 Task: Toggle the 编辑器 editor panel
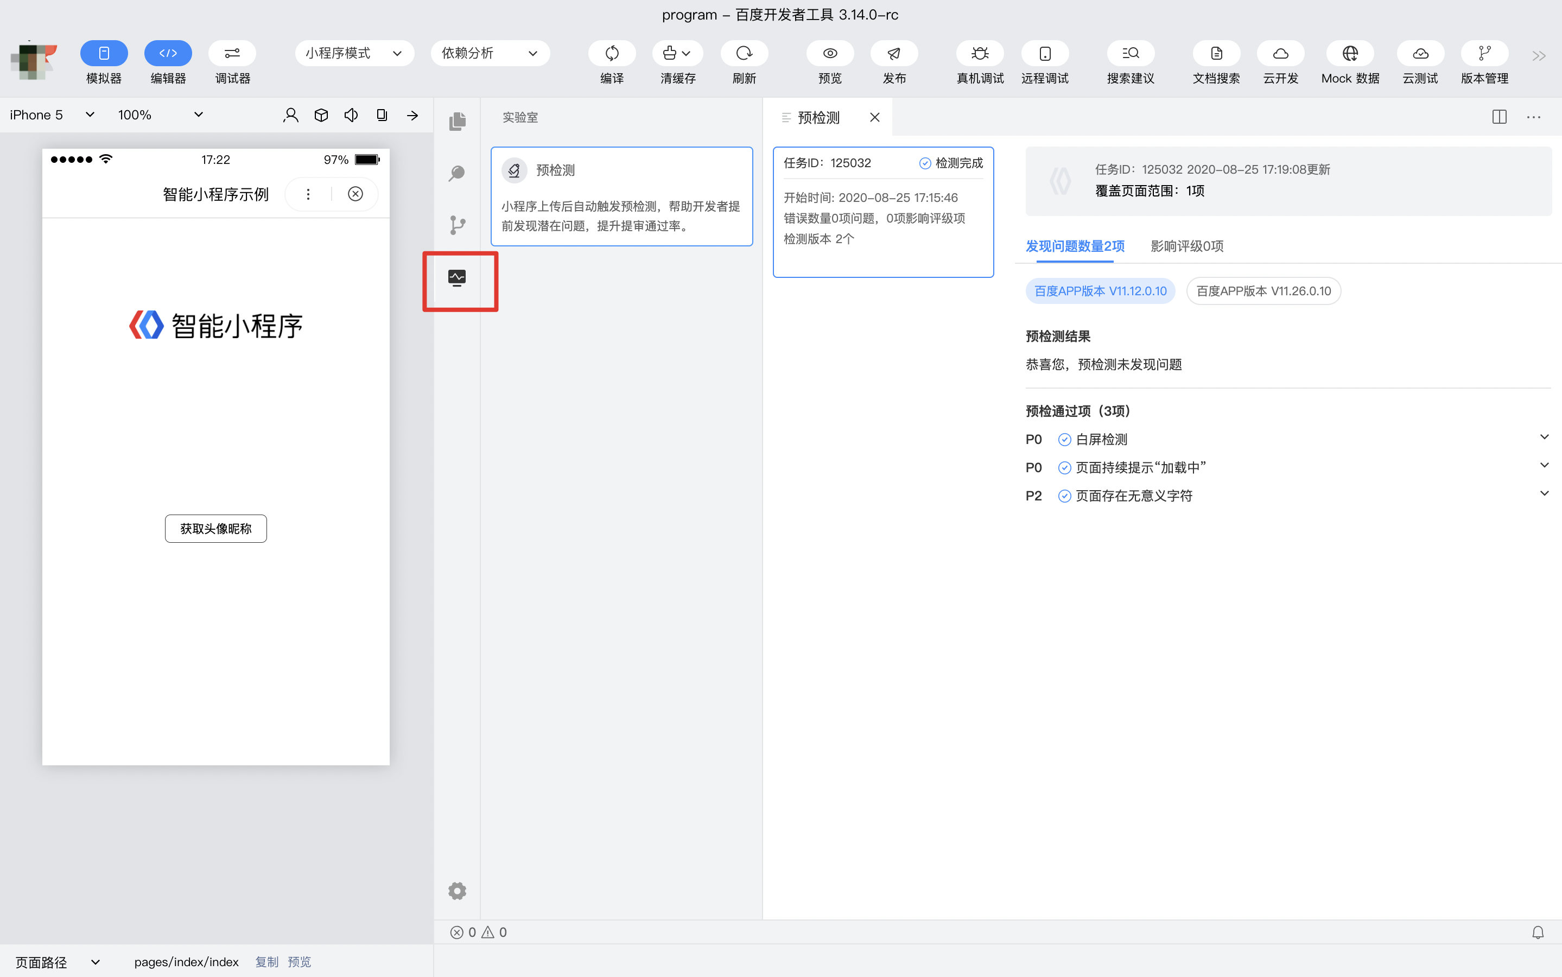click(168, 53)
